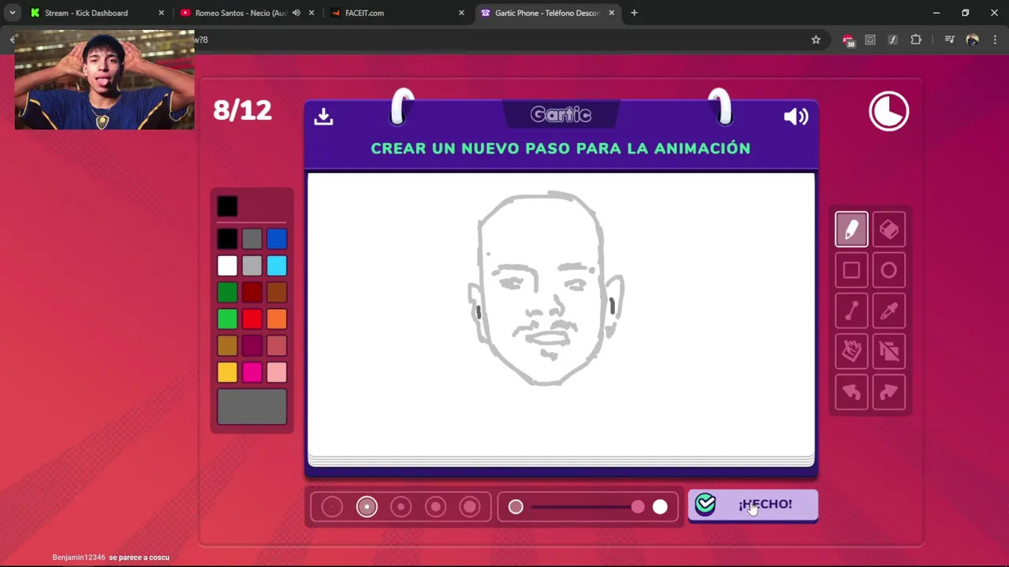Toggle the crossed-out layers icon
This screenshot has width=1009, height=567.
tap(889, 351)
